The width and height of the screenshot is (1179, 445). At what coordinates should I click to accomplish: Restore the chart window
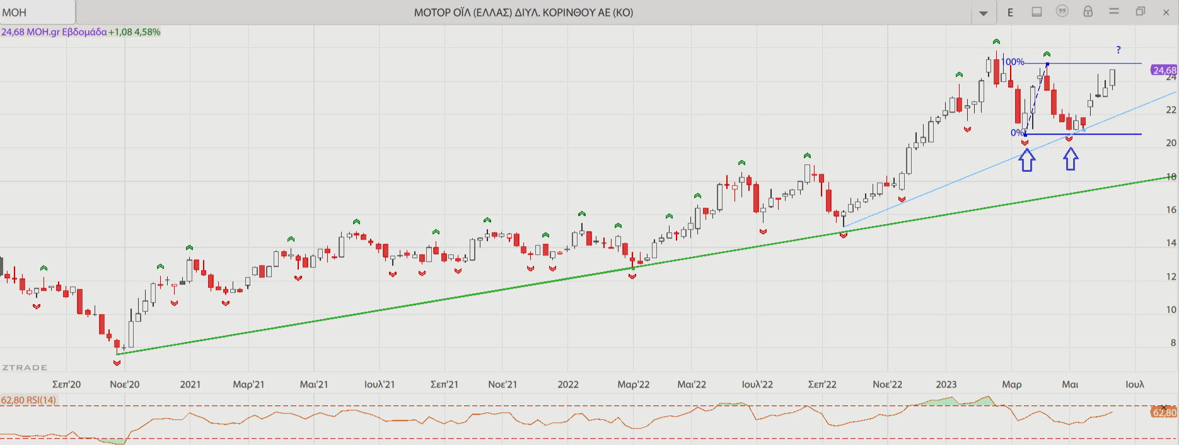(x=1140, y=11)
